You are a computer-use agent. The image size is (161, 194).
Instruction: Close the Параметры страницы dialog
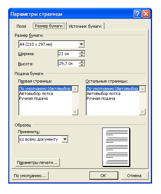tap(146, 14)
